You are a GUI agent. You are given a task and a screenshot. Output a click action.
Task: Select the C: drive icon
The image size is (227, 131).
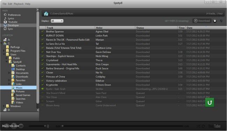(5, 43)
